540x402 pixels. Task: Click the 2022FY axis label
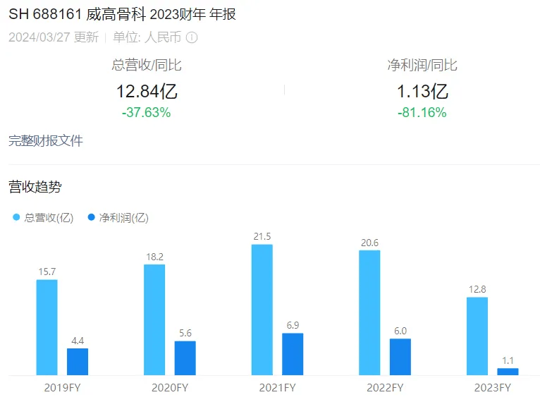click(x=385, y=388)
